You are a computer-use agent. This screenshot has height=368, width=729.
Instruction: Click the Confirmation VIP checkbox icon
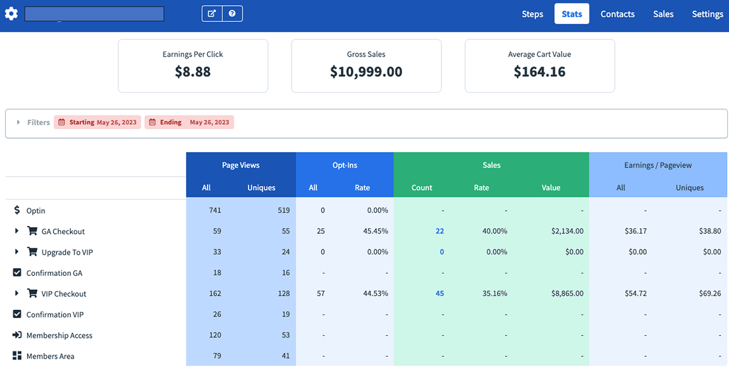(17, 315)
